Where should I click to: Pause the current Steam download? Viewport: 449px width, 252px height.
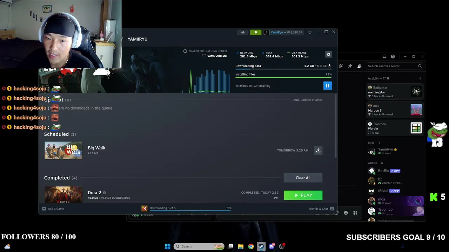coord(327,85)
